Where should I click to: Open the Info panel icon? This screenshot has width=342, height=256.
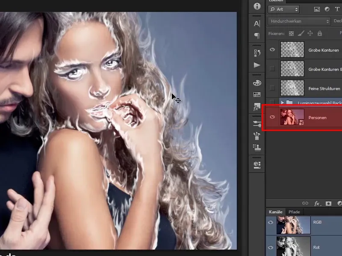point(257,6)
